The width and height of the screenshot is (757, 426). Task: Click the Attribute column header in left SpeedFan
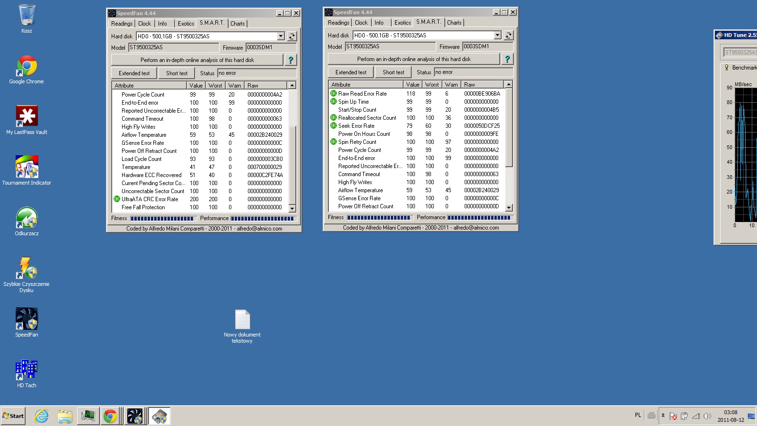coord(149,86)
